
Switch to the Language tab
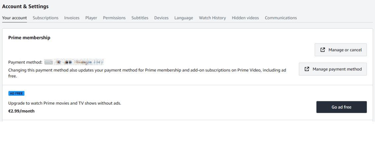[x=184, y=18]
